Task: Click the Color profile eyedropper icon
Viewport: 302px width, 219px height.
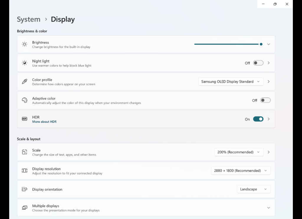Action: [24, 81]
